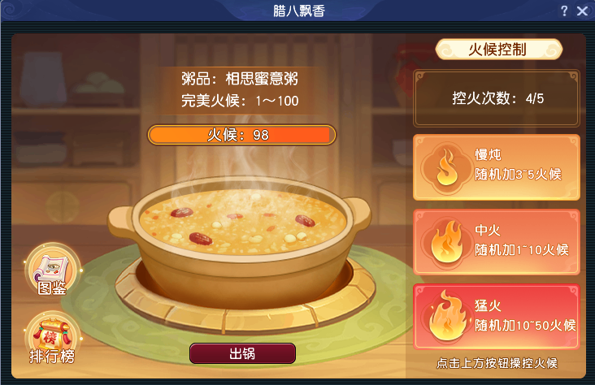The height and width of the screenshot is (385, 595).
Task: Choose the 中火 heat option
Action: (x=497, y=242)
